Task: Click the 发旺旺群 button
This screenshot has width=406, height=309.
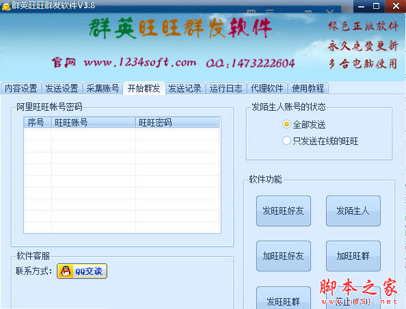Action: click(284, 298)
